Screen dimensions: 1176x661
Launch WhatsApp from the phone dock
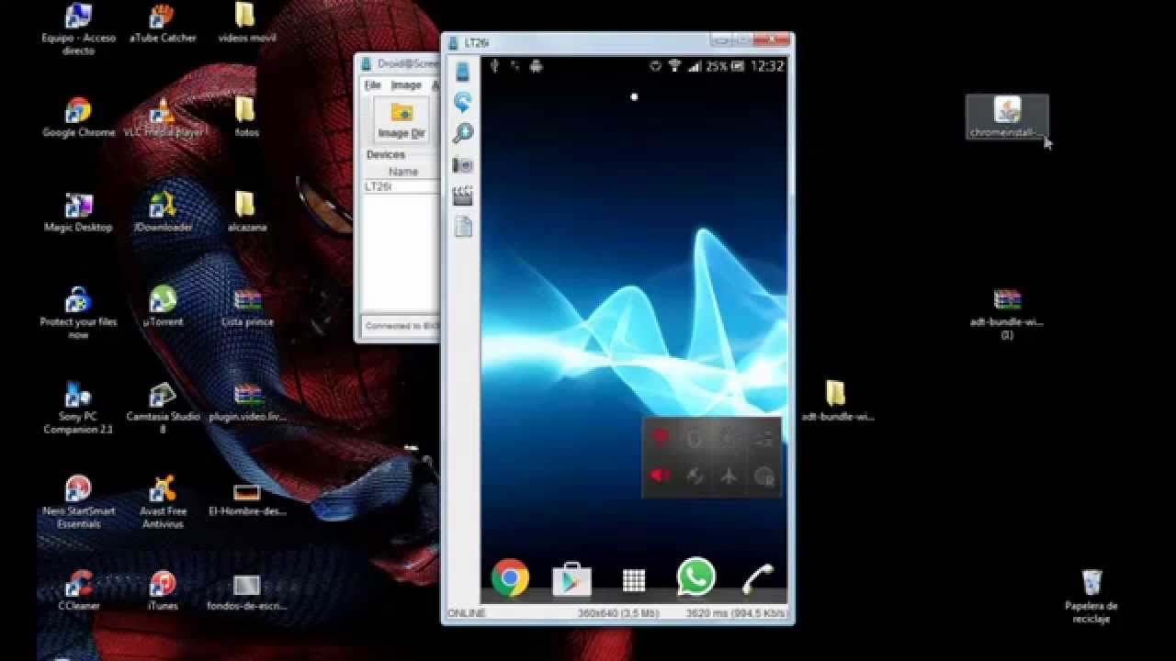tap(695, 577)
